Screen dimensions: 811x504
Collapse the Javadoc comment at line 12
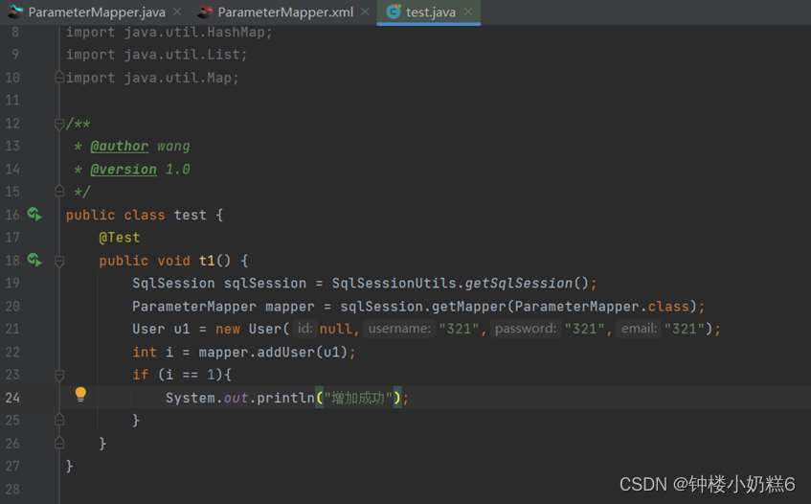(59, 124)
